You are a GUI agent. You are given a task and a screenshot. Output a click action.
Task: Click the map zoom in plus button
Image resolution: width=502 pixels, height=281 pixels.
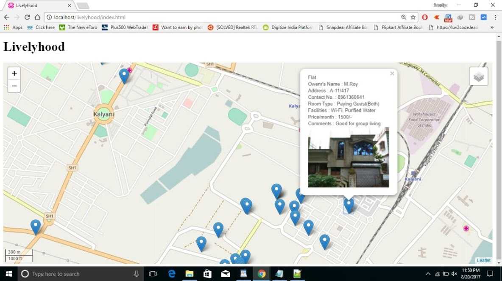[x=14, y=74]
